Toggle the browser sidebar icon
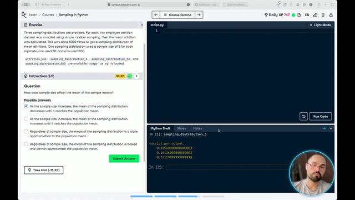Screen dimensions: 355x200 click(37, 4)
